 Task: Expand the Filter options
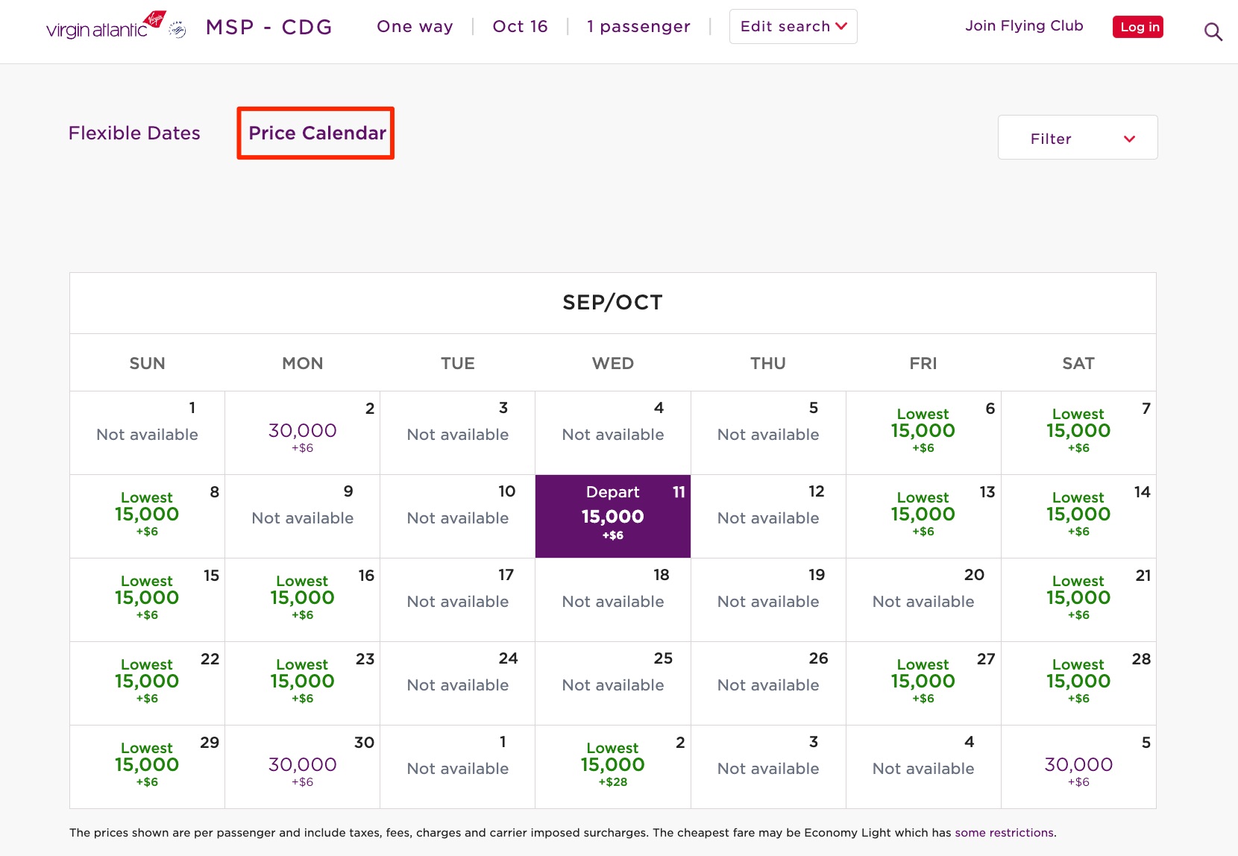tap(1077, 137)
